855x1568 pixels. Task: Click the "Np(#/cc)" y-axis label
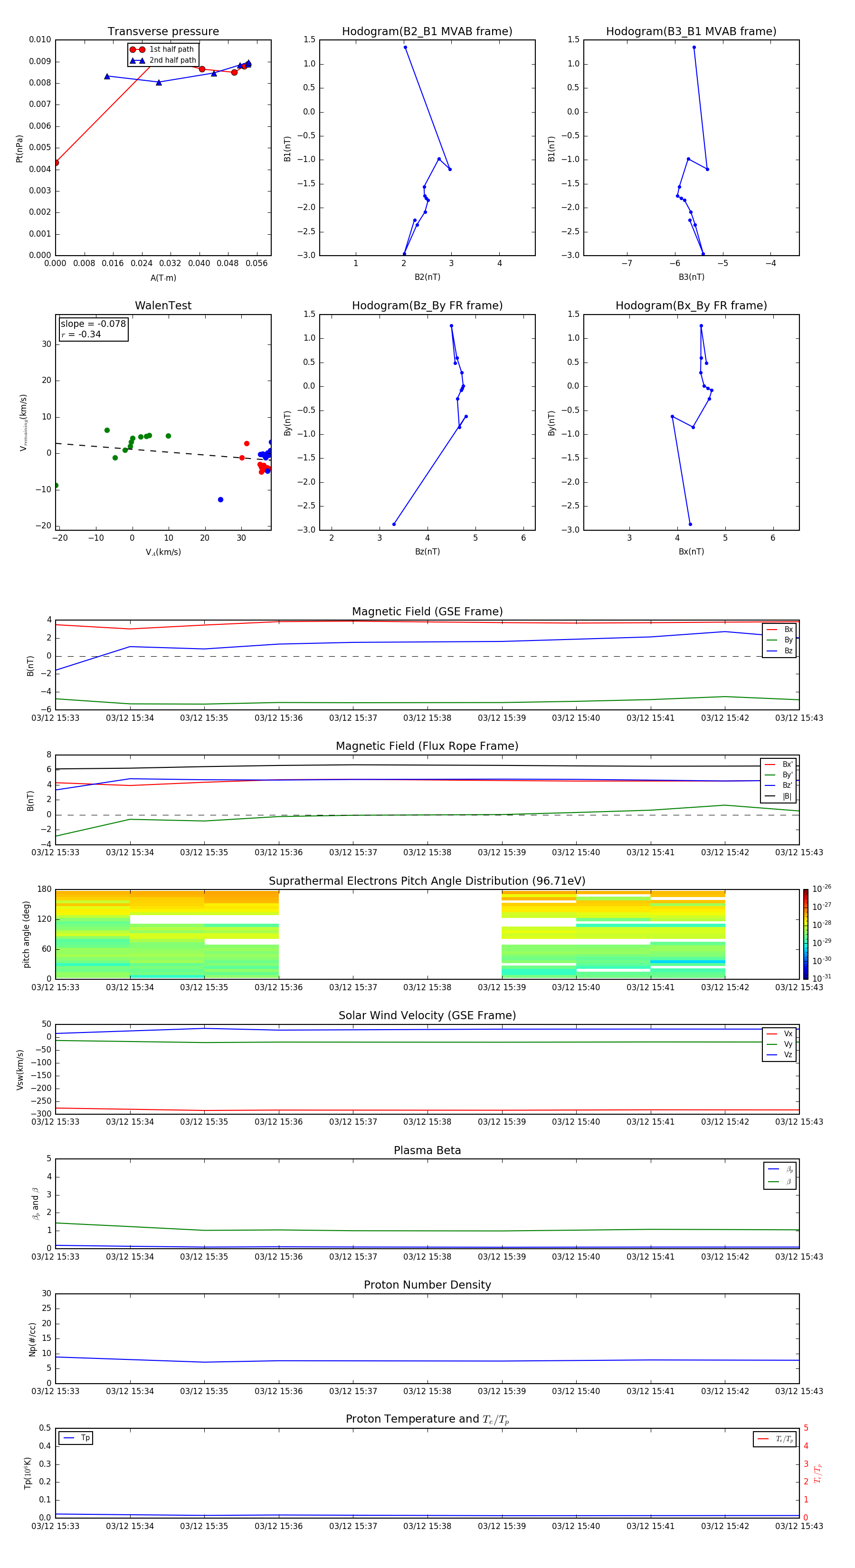click(32, 1339)
